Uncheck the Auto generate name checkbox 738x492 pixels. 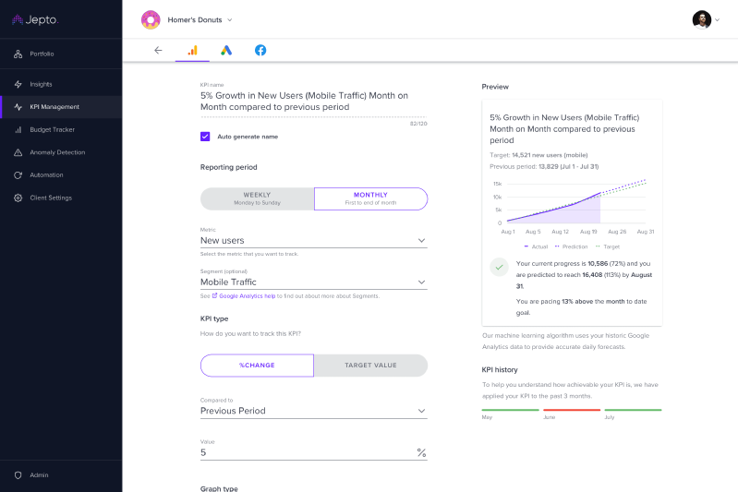coord(205,137)
